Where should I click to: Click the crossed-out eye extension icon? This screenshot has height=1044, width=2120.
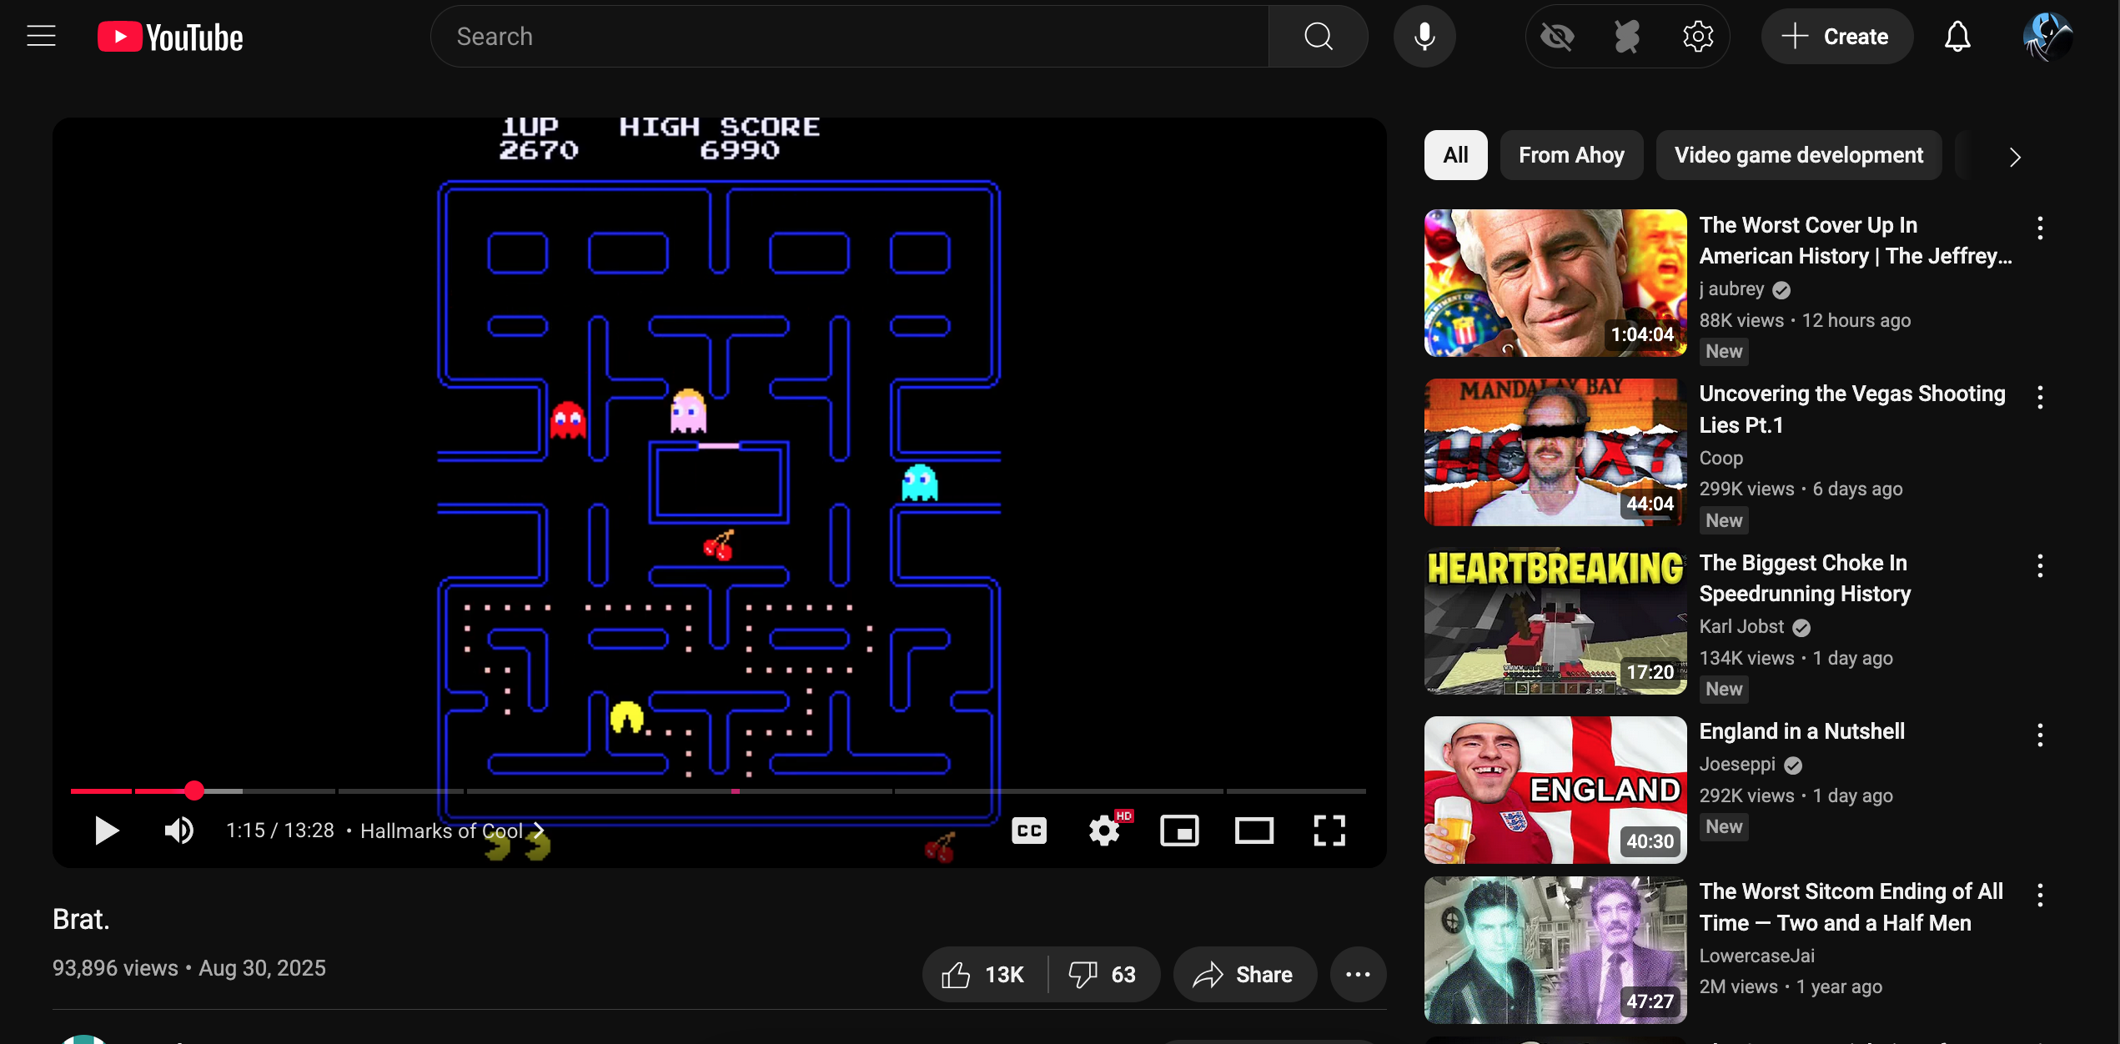(x=1557, y=37)
